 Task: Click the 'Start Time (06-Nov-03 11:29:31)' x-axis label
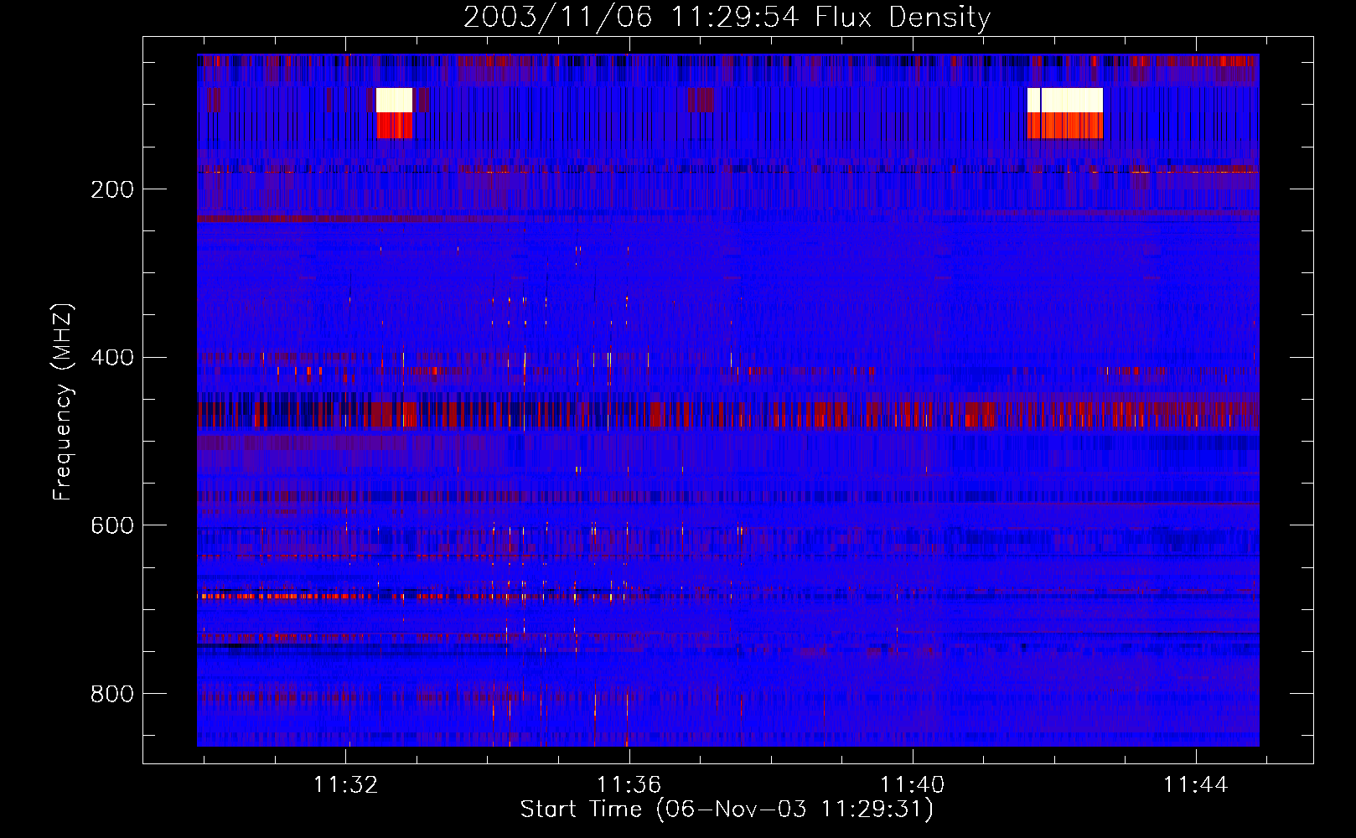pyautogui.click(x=727, y=810)
